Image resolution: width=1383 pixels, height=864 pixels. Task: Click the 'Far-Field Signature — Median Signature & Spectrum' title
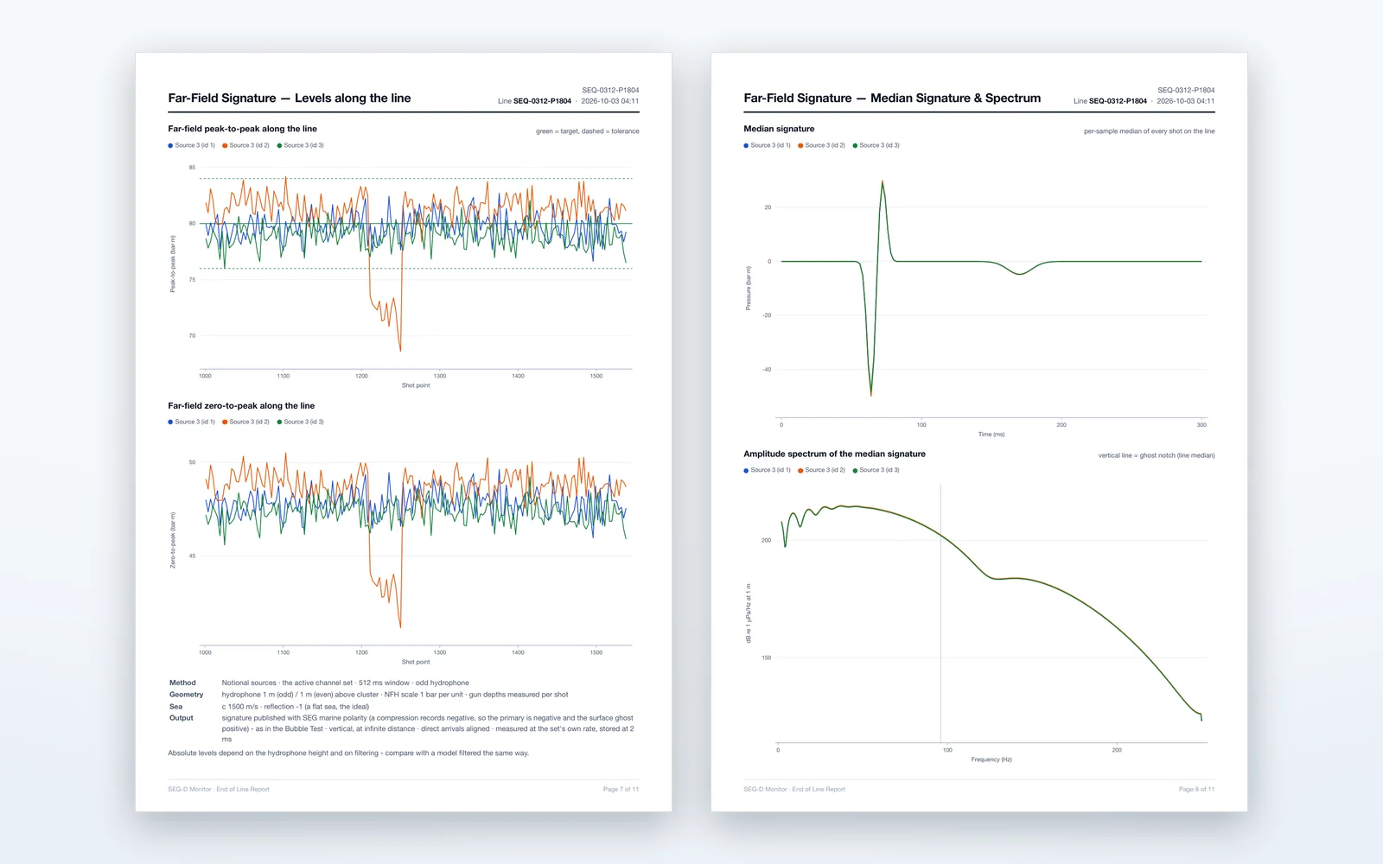pos(892,98)
